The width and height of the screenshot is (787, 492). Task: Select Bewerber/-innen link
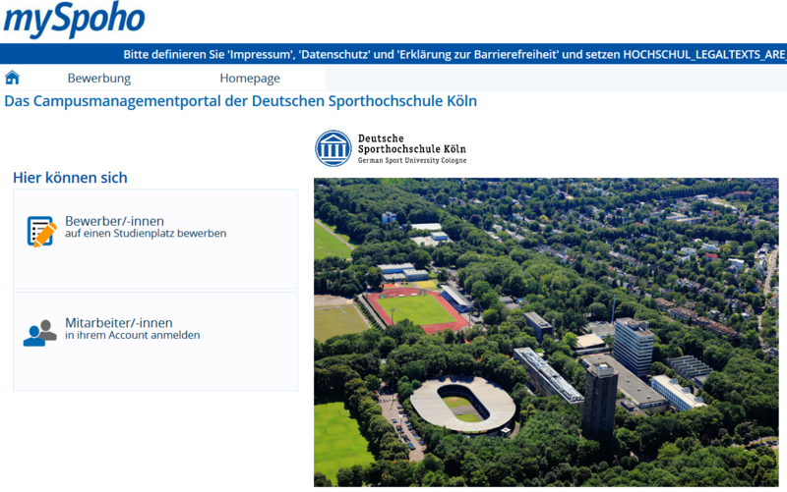pos(114,221)
